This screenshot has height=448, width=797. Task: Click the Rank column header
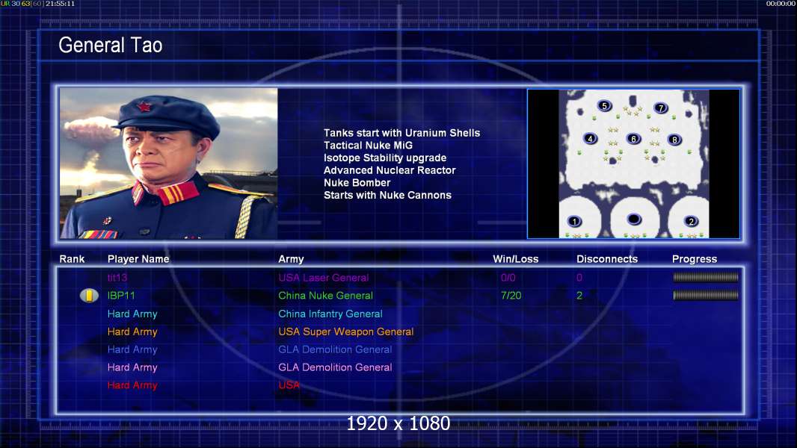pos(73,259)
